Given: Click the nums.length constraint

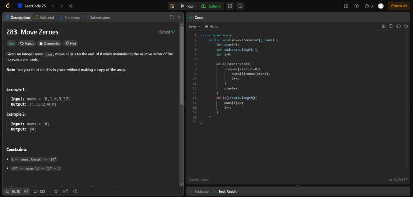Looking at the screenshot, I should (34, 160).
